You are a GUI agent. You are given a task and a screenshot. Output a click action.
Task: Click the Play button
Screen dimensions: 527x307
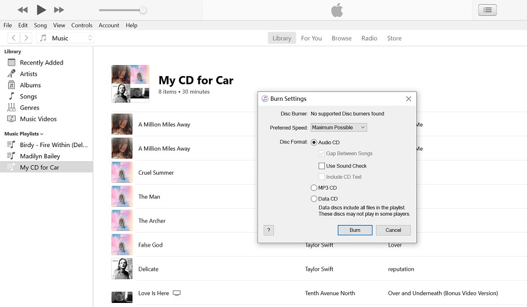41,9
